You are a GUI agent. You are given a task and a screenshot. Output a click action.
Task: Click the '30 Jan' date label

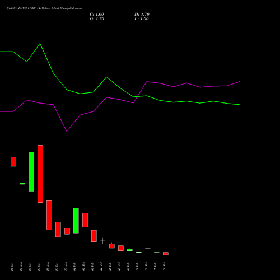[x=66, y=267]
